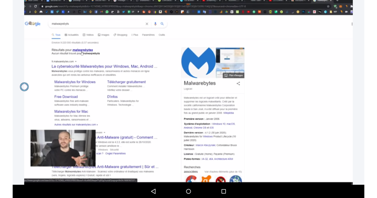The height and width of the screenshot is (198, 377).
Task: Click the Windows 10 operating system link
Action: click(219, 124)
